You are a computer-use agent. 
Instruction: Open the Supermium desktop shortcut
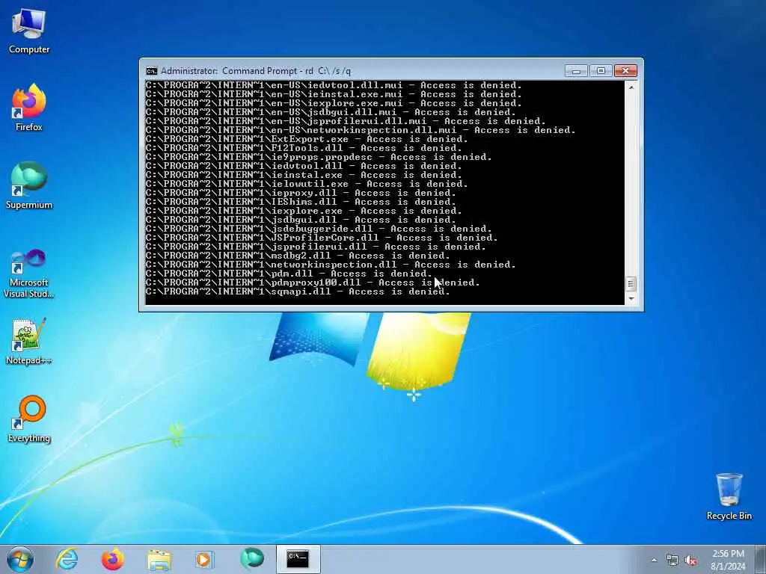29,185
